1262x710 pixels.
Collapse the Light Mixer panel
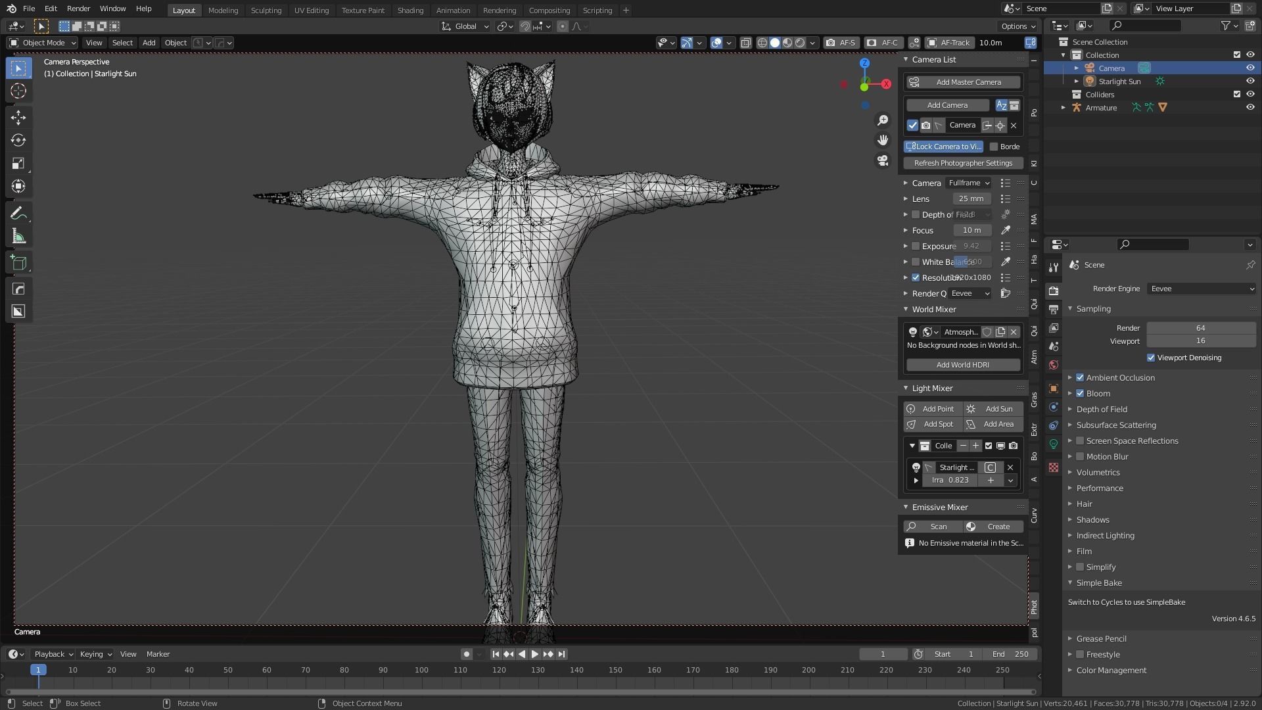pyautogui.click(x=932, y=388)
